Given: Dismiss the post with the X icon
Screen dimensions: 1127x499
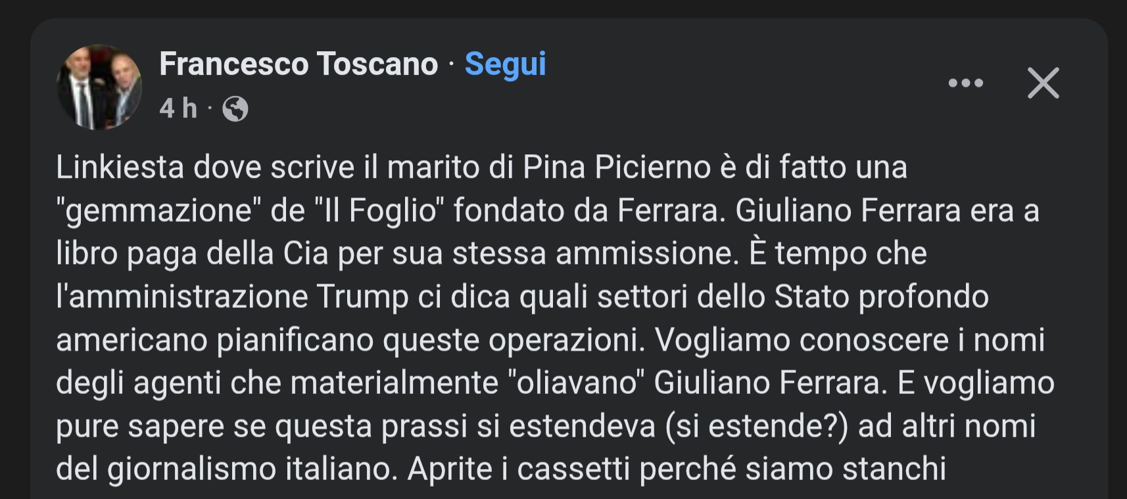Looking at the screenshot, I should pos(1043,83).
